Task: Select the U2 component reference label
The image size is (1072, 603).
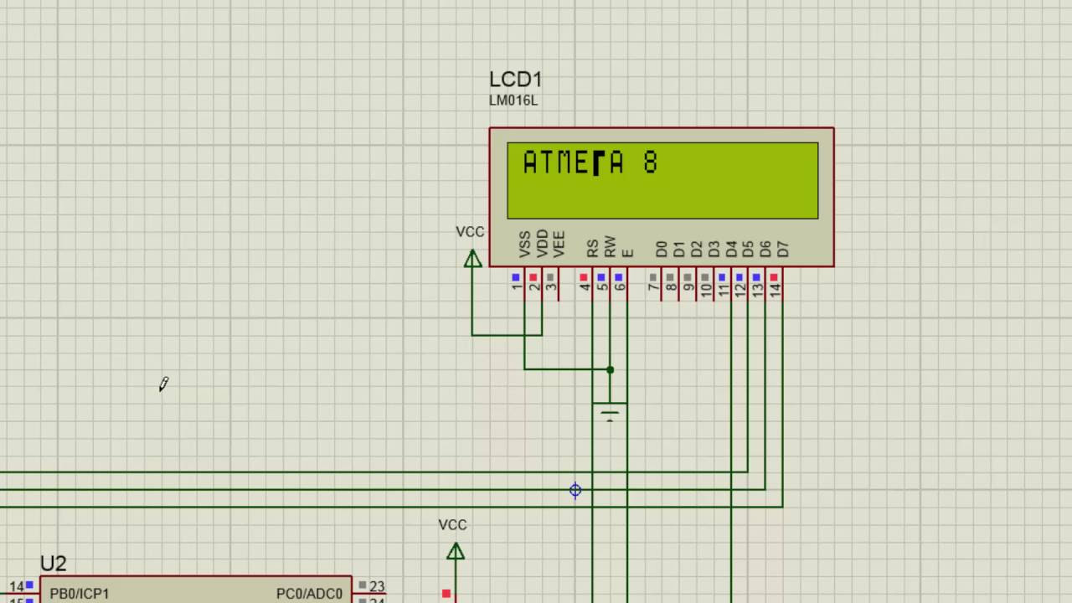Action: (x=53, y=564)
